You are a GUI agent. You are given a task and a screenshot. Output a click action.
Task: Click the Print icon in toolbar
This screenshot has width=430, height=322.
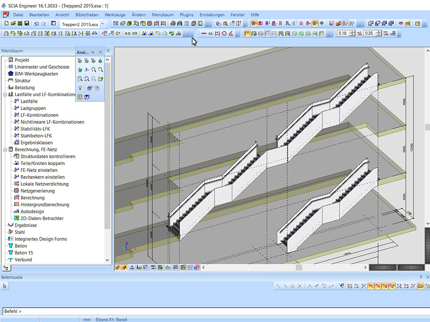tap(172, 23)
